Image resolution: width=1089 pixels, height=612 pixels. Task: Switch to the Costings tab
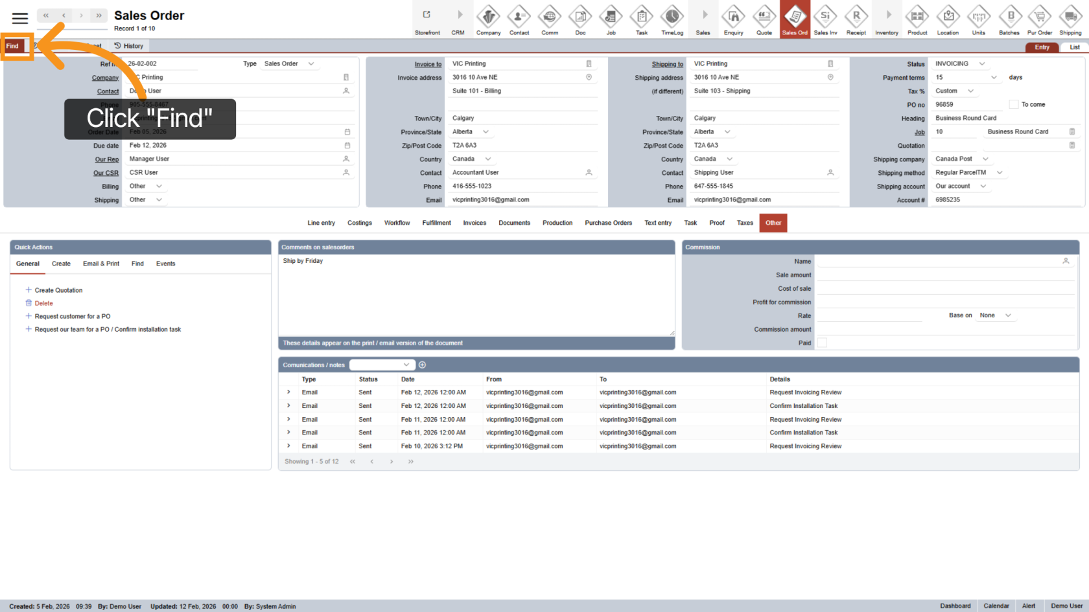359,223
